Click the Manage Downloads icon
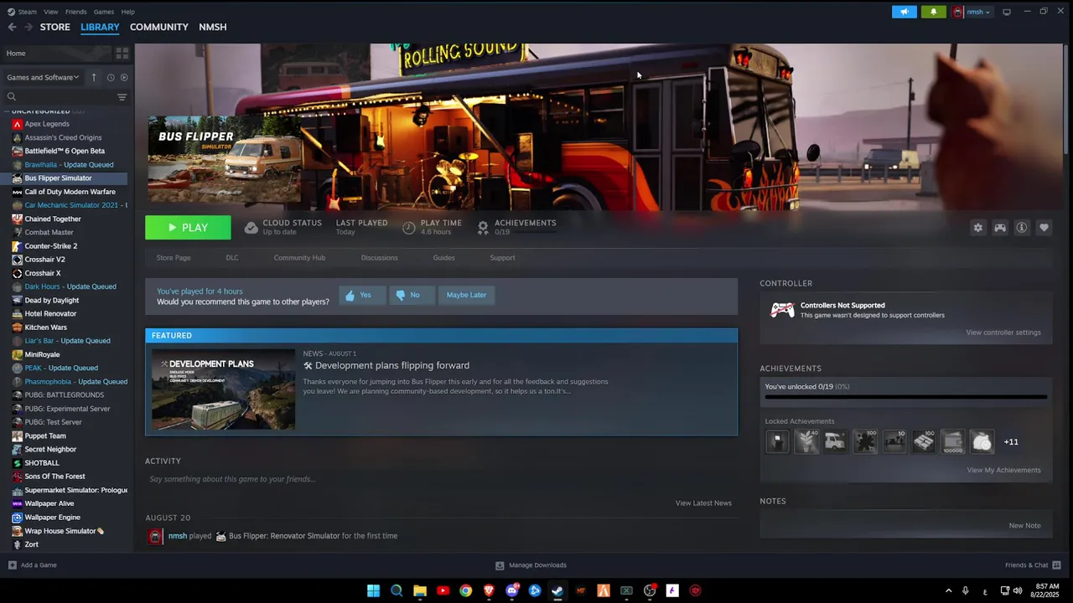Screen dimensions: 1073x603 tap(500, 565)
